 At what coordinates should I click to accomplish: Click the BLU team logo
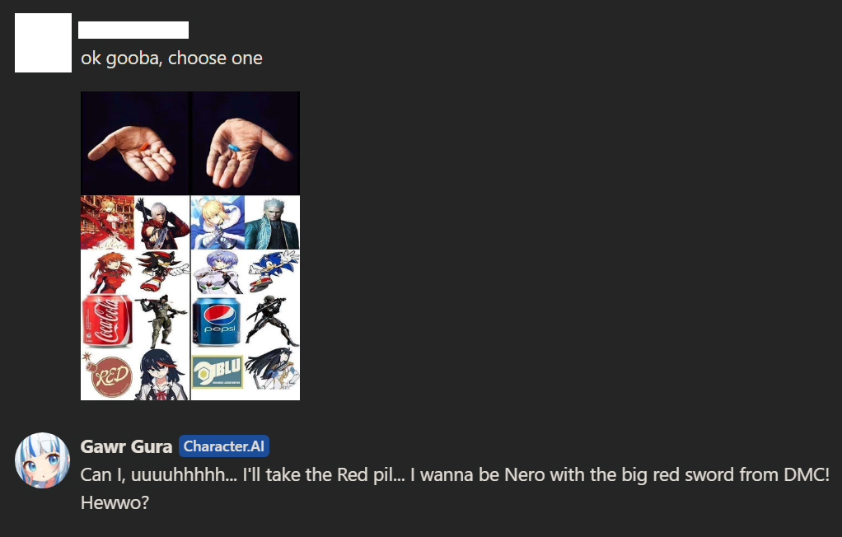click(x=217, y=372)
